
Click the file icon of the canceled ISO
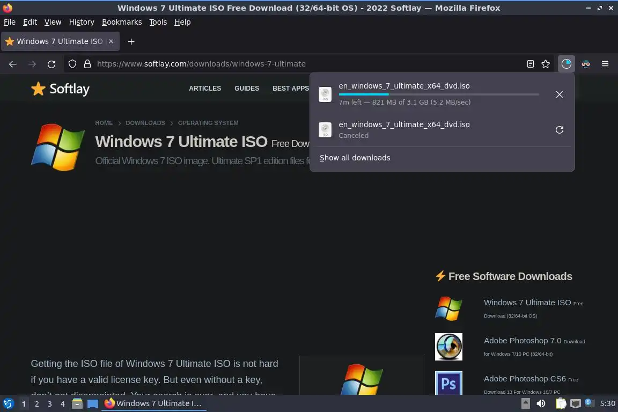(x=325, y=130)
